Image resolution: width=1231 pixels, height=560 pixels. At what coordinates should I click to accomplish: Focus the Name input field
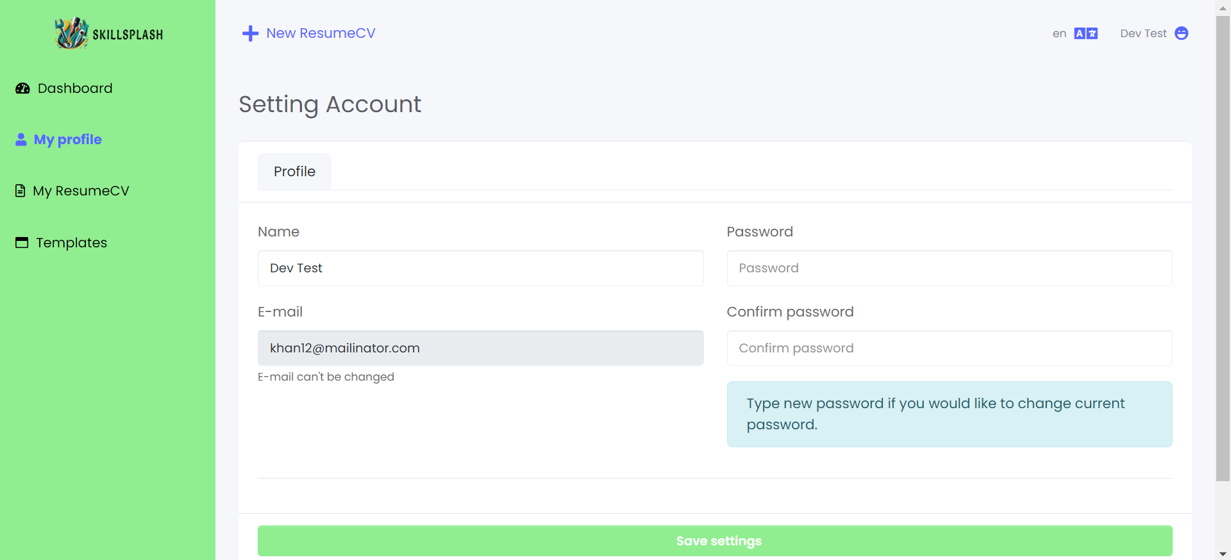480,268
